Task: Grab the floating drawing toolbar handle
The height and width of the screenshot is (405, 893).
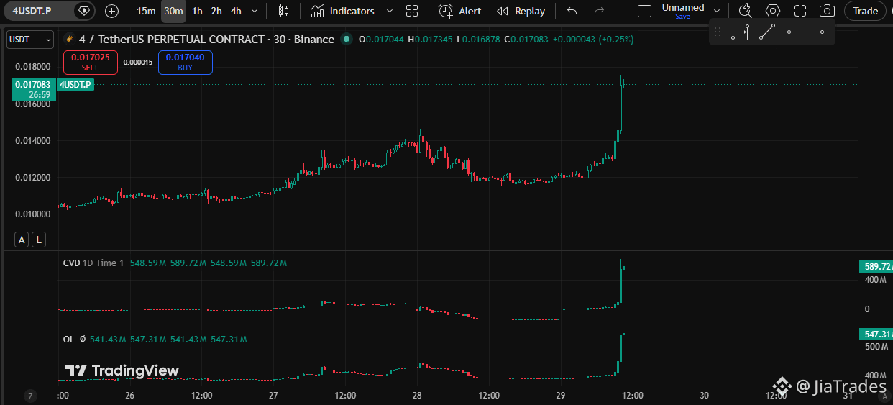Action: [x=718, y=32]
